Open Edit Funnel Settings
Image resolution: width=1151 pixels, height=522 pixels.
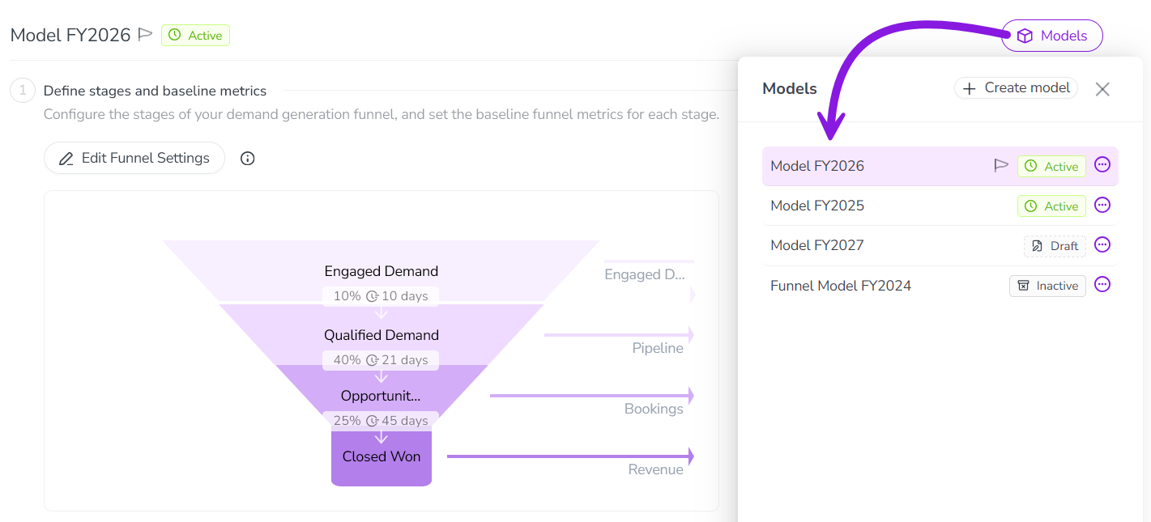tap(134, 158)
